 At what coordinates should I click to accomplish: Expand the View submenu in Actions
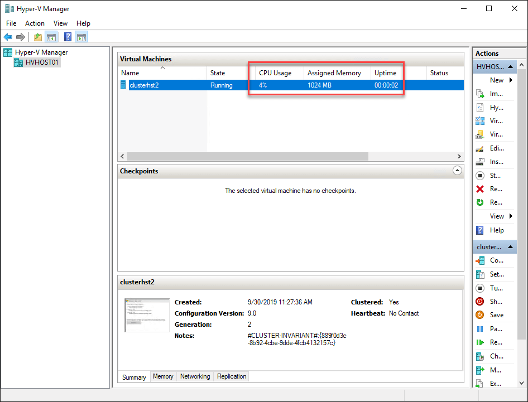(511, 216)
